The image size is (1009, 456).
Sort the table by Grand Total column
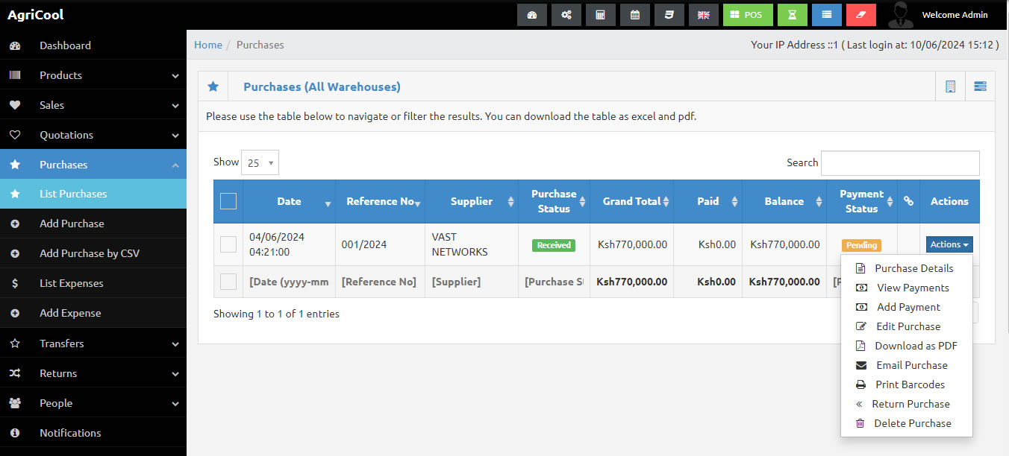[x=631, y=201]
